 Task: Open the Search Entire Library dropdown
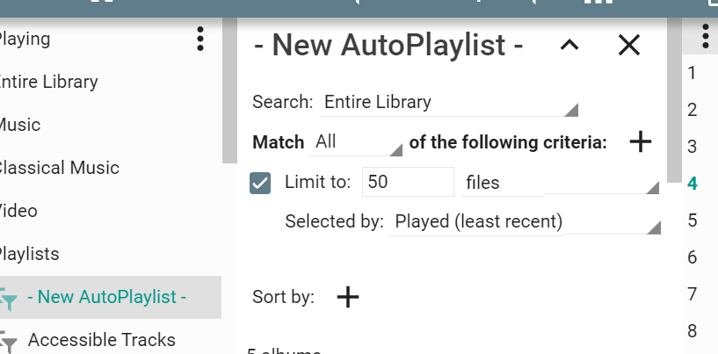450,102
